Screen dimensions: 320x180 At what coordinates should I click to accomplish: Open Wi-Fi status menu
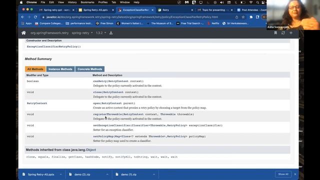coord(251,2)
